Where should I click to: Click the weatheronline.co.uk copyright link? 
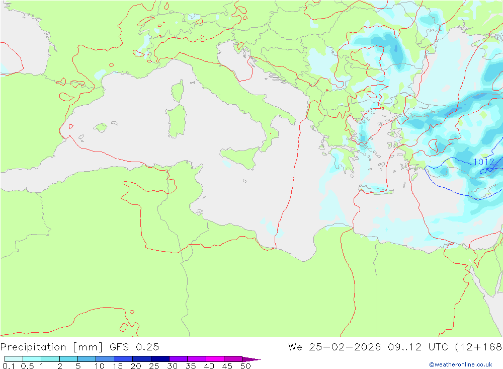[461, 364]
